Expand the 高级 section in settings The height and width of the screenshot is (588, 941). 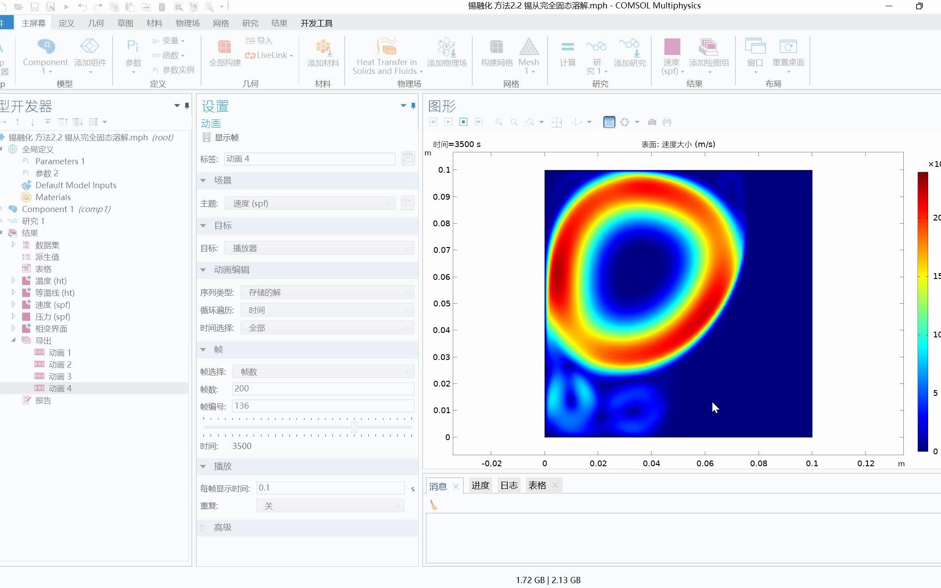(203, 527)
